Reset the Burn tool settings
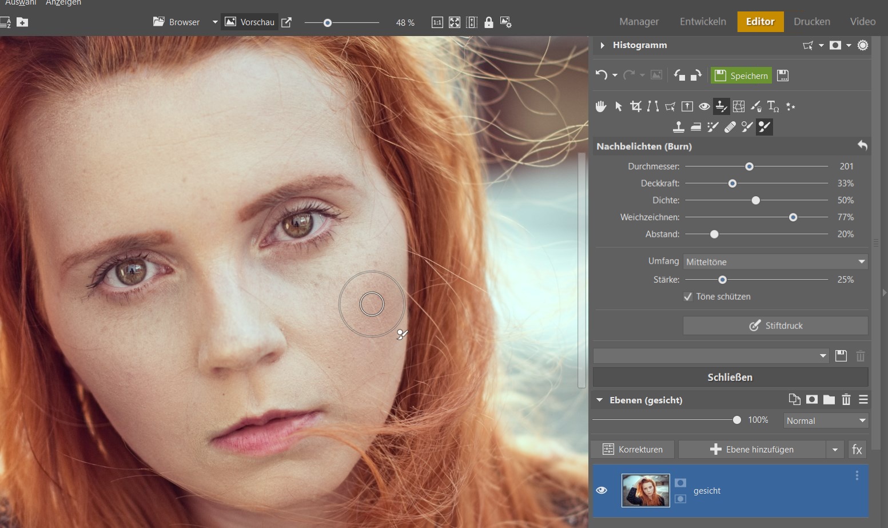Screen dimensions: 888x528 862,146
